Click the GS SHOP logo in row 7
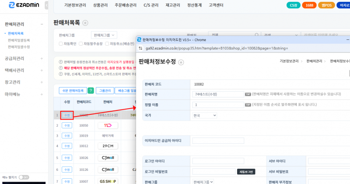 tap(108, 181)
